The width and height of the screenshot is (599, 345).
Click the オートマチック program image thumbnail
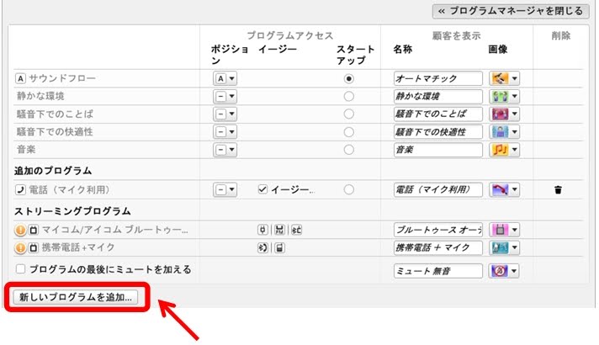point(500,78)
